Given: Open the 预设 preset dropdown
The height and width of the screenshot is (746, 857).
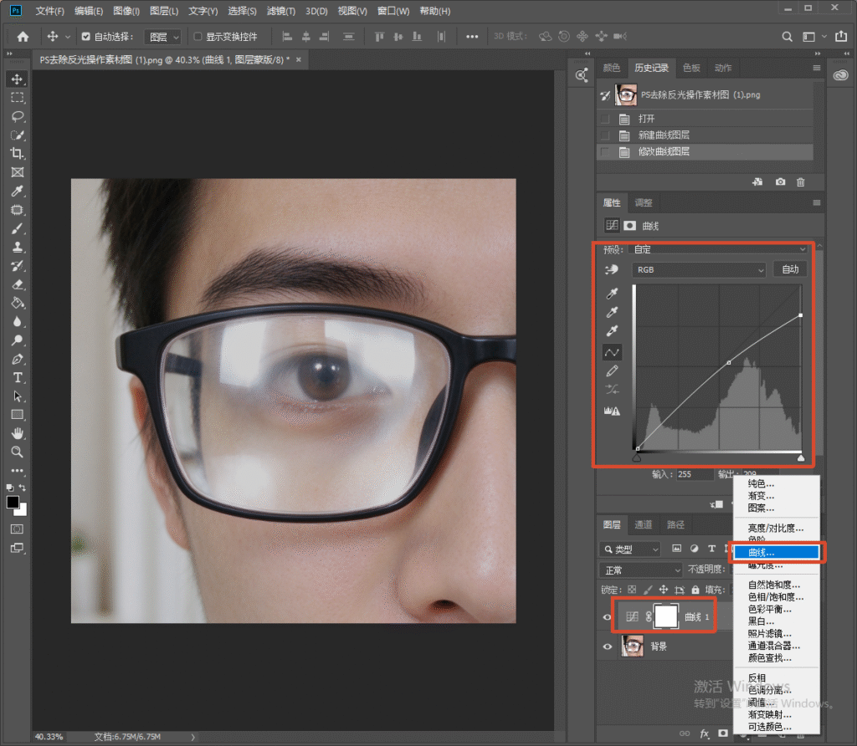Looking at the screenshot, I should tap(717, 249).
